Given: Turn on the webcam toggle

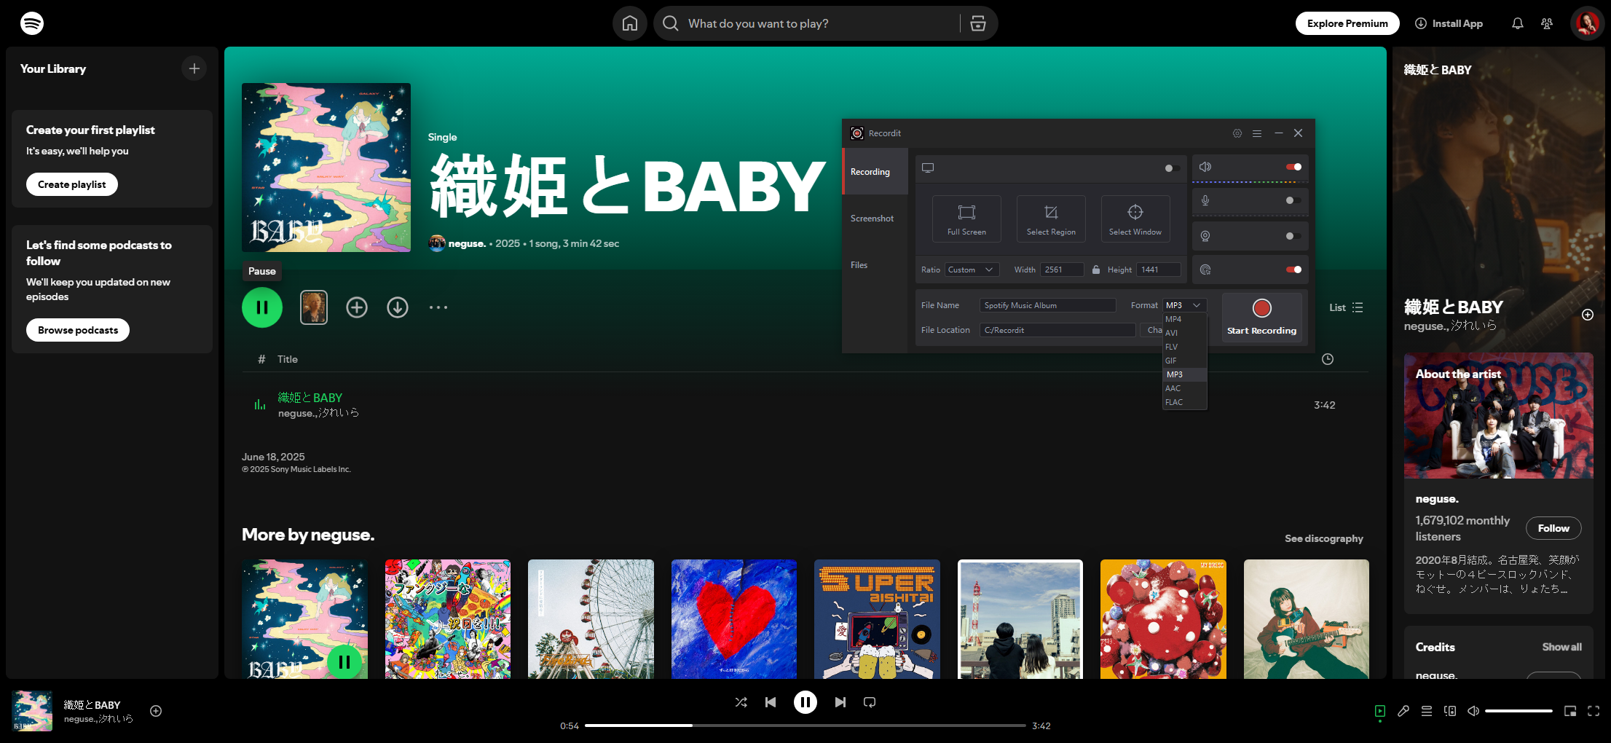Looking at the screenshot, I should click(1292, 236).
